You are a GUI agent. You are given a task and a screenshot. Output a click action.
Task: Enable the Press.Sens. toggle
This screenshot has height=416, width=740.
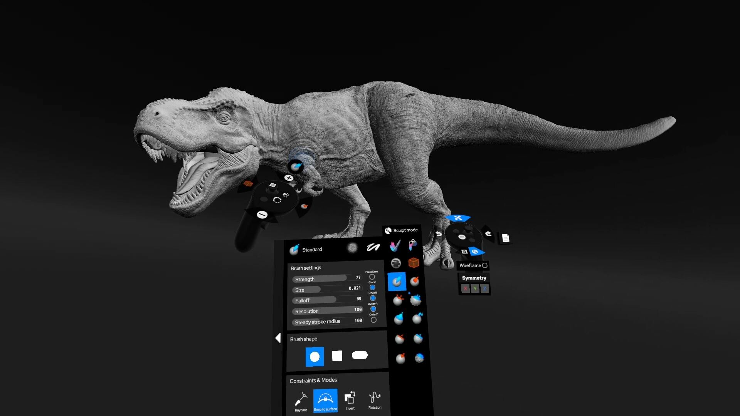click(x=373, y=277)
